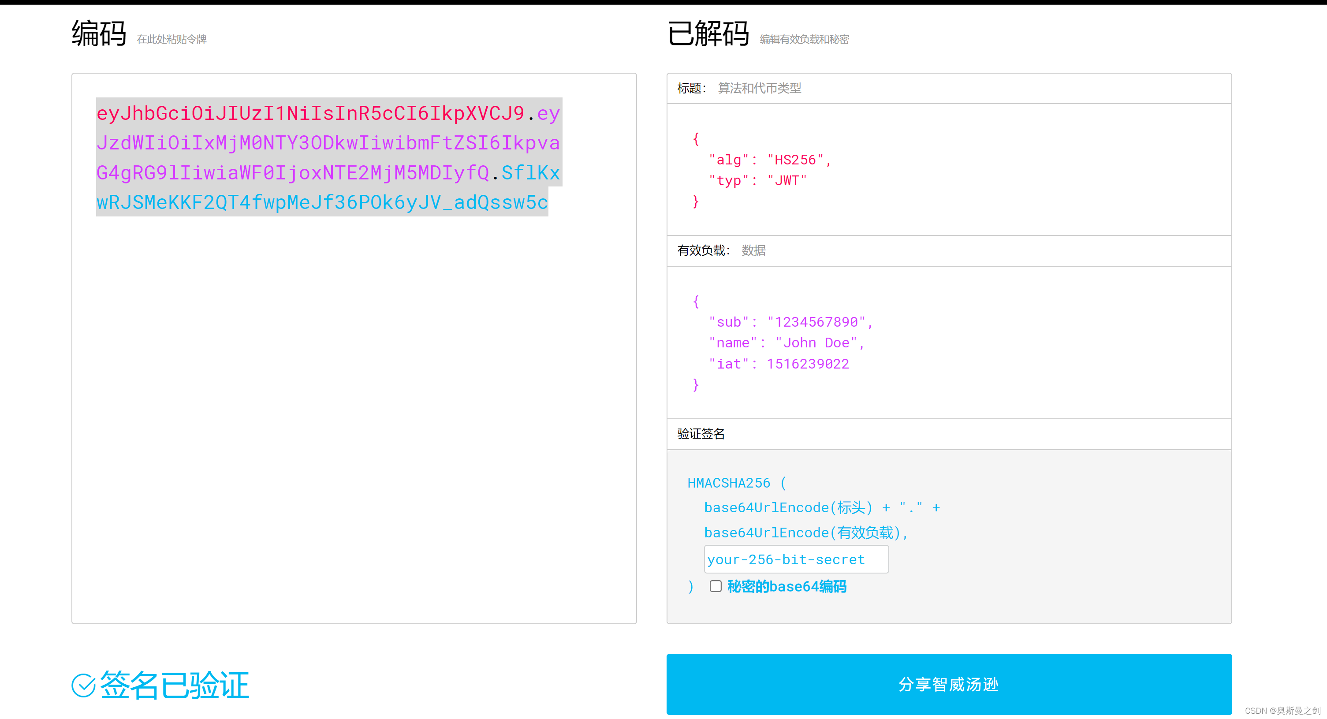Click the 编码 encoded heading
The height and width of the screenshot is (719, 1327).
[99, 34]
